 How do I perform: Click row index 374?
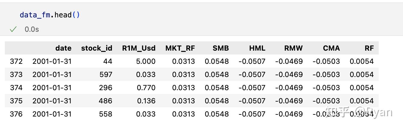point(16,88)
